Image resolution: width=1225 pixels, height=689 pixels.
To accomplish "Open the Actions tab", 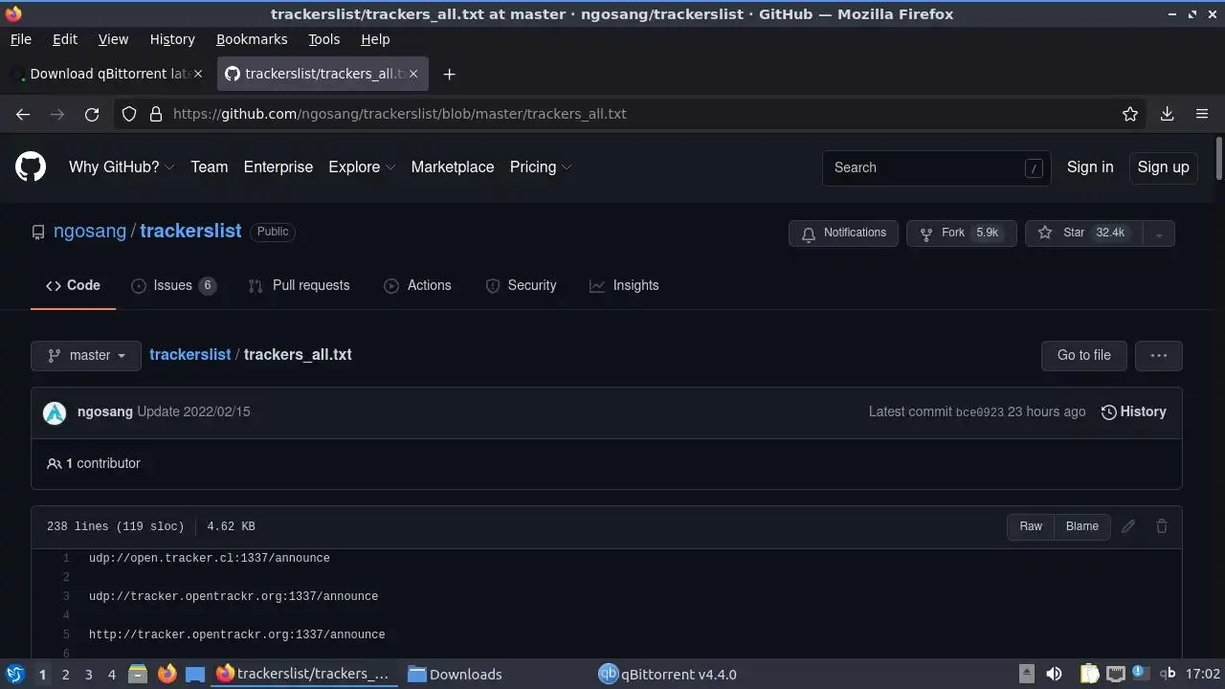I will point(417,285).
